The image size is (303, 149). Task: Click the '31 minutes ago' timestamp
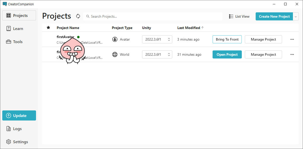(x=189, y=54)
